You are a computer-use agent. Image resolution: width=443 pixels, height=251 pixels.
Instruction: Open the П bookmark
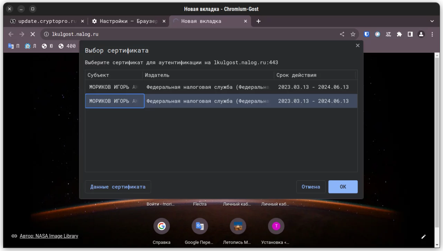pos(14,46)
